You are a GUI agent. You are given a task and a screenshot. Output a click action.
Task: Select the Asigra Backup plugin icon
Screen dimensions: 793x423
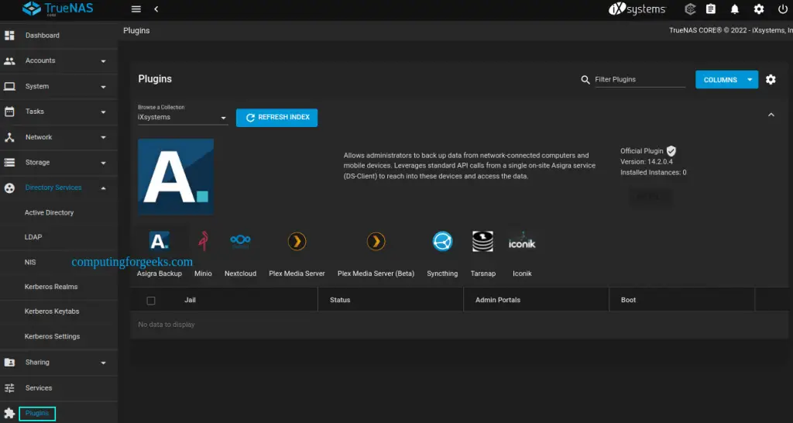[159, 242]
